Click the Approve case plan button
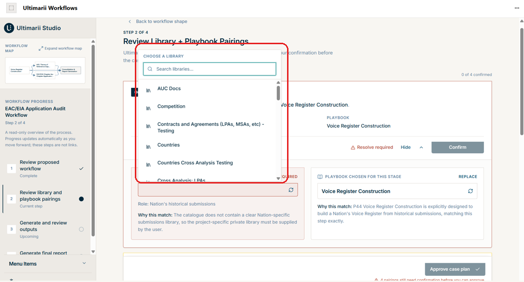The height and width of the screenshot is (282, 524). tap(455, 269)
